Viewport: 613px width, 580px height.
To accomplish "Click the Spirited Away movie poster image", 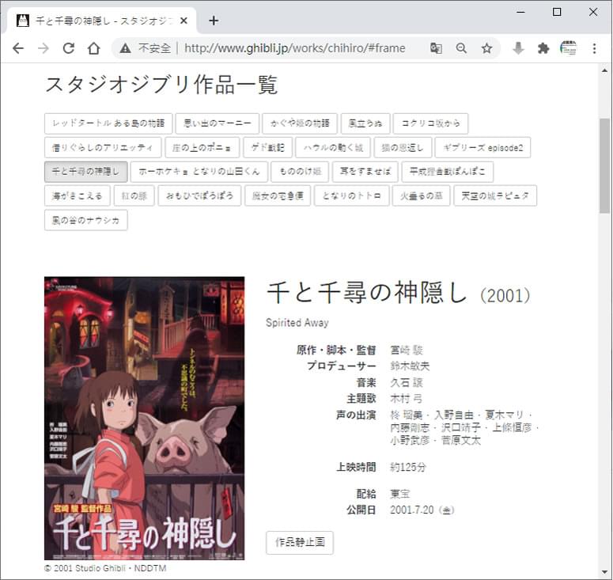I will [144, 418].
